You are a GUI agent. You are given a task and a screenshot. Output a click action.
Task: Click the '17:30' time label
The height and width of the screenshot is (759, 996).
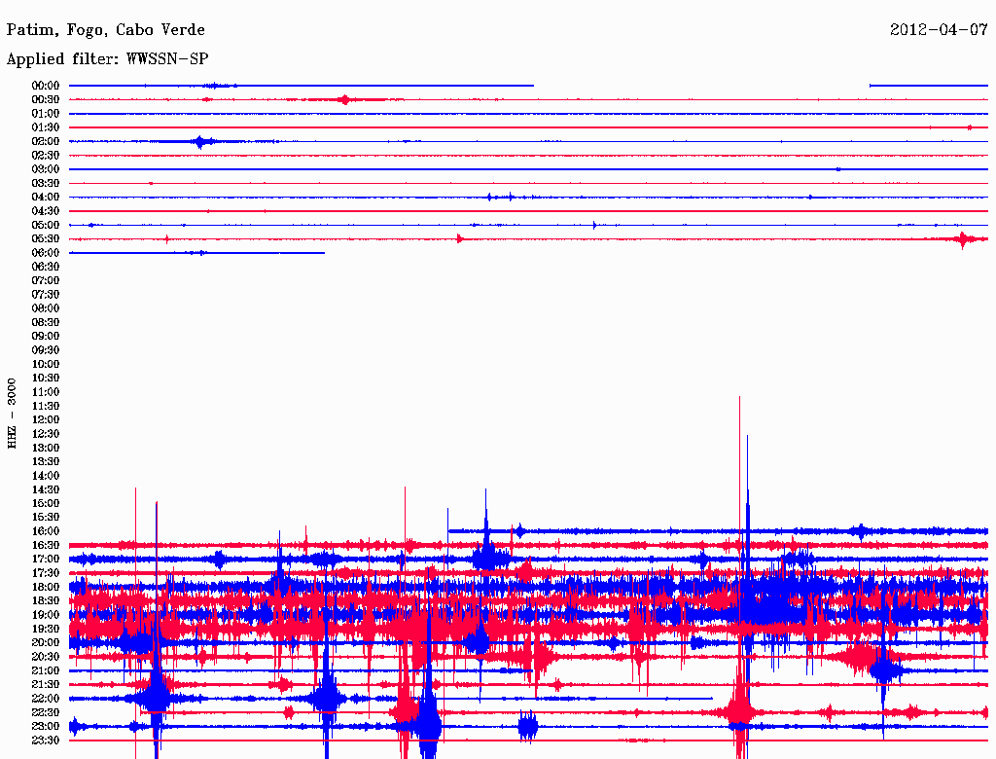[x=46, y=573]
